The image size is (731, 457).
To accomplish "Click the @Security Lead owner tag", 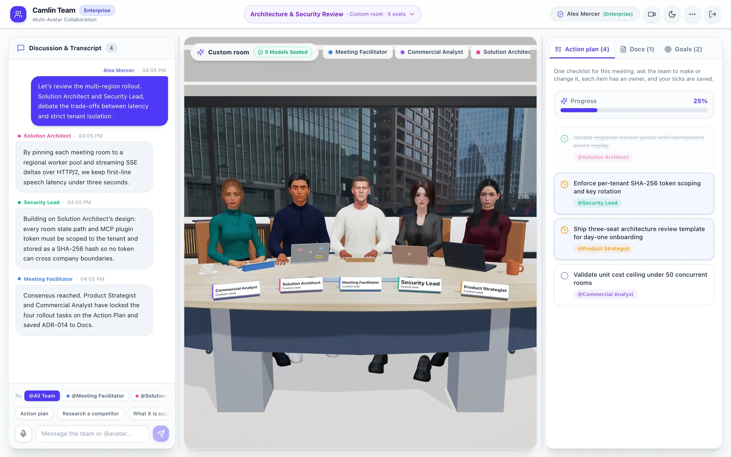I will point(597,203).
